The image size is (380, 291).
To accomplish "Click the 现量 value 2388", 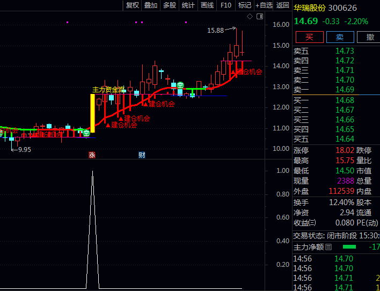I will [346, 181].
